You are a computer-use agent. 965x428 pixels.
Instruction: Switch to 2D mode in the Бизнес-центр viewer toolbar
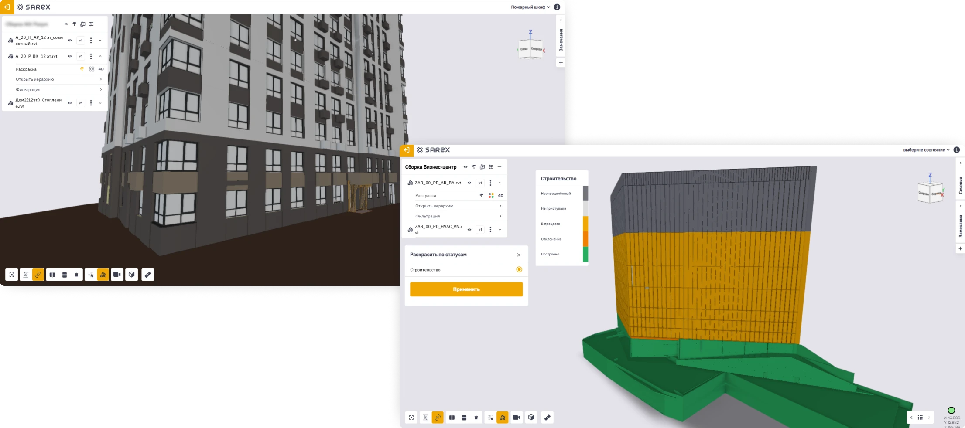point(425,418)
